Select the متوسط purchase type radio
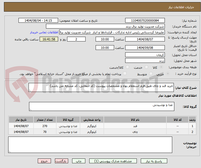Viewport: 201px width, 168px height. 151,74
